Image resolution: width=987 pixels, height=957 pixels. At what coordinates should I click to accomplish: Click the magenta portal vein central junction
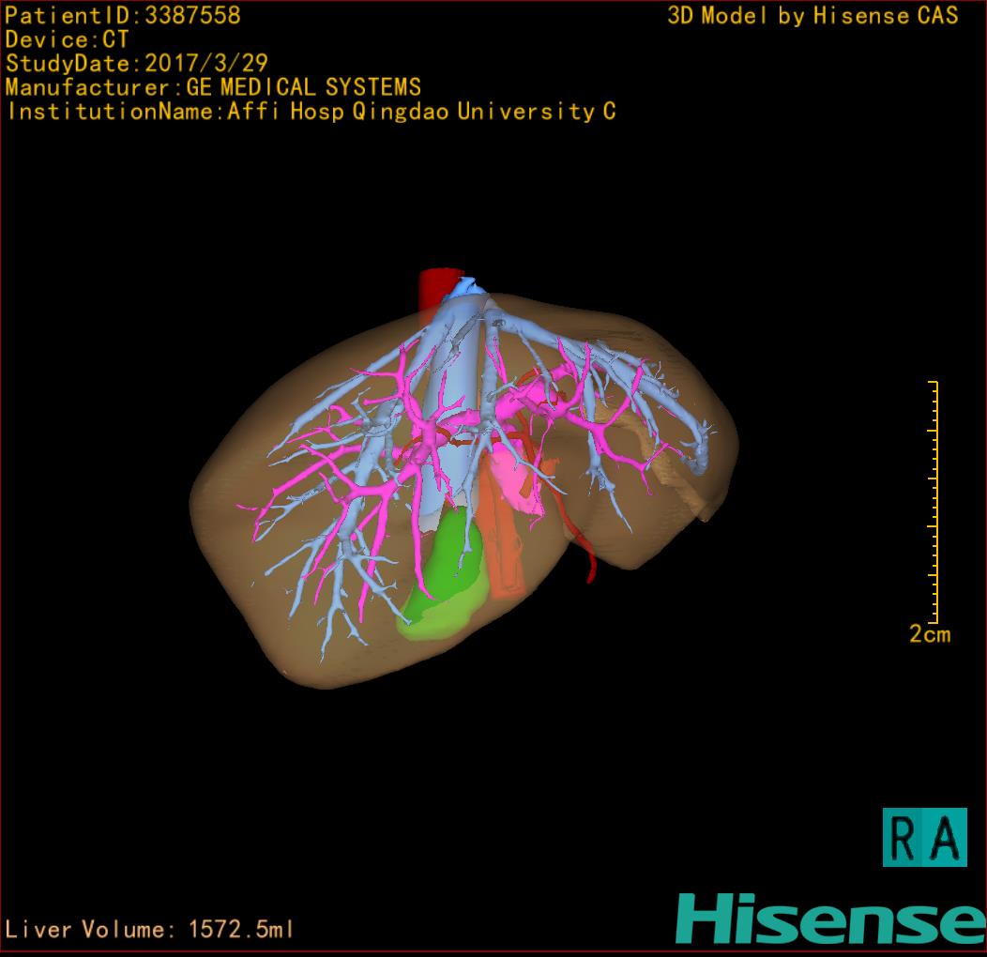point(428,433)
